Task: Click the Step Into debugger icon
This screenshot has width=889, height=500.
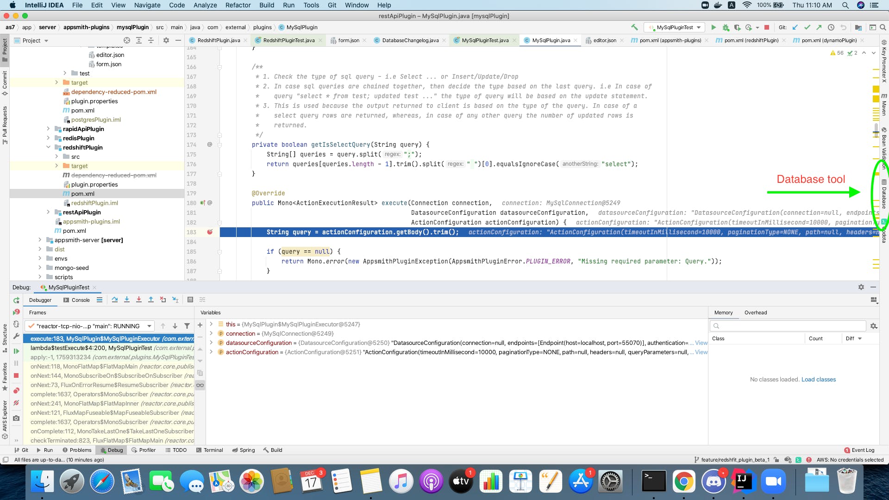Action: (127, 300)
